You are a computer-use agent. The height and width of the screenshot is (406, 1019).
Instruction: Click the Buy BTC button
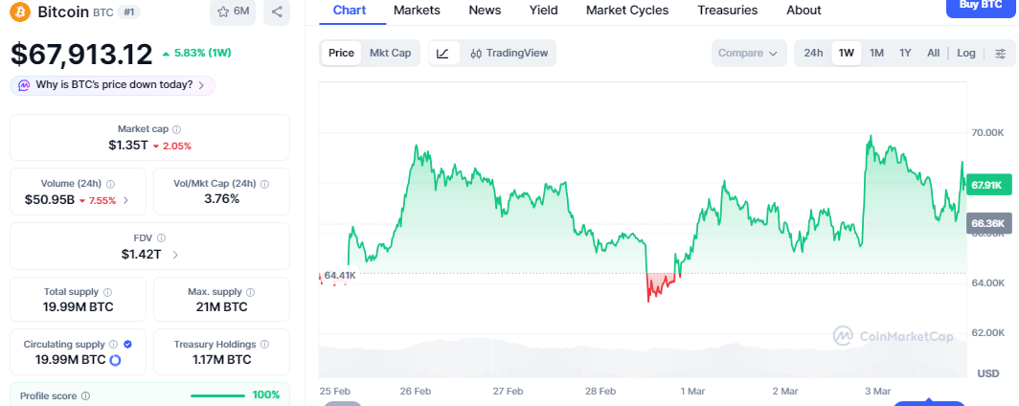[981, 6]
